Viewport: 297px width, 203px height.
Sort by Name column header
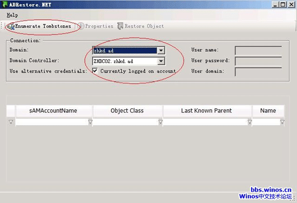268,111
